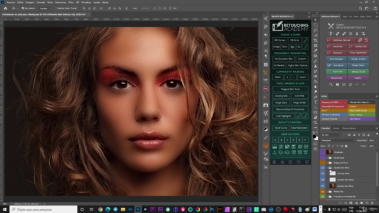Open the Janela menu
Screen dimensions: 379x213
(97, 2)
